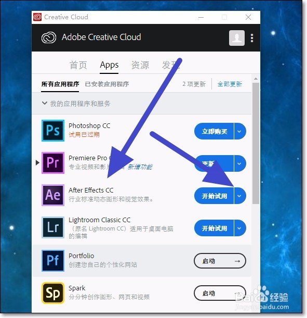This screenshot has height=318, width=307.
Task: Open the 新增功能 link for Premiere Pro
Action: [140, 167]
